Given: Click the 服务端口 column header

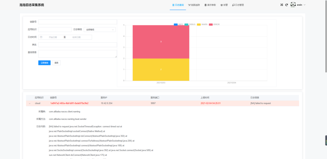Looking at the screenshot, I should (x=154, y=98).
